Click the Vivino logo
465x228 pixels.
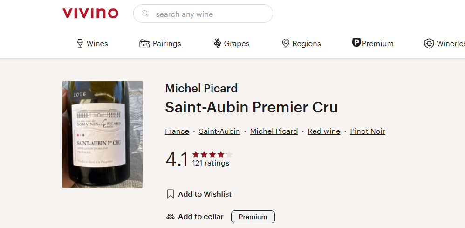90,14
